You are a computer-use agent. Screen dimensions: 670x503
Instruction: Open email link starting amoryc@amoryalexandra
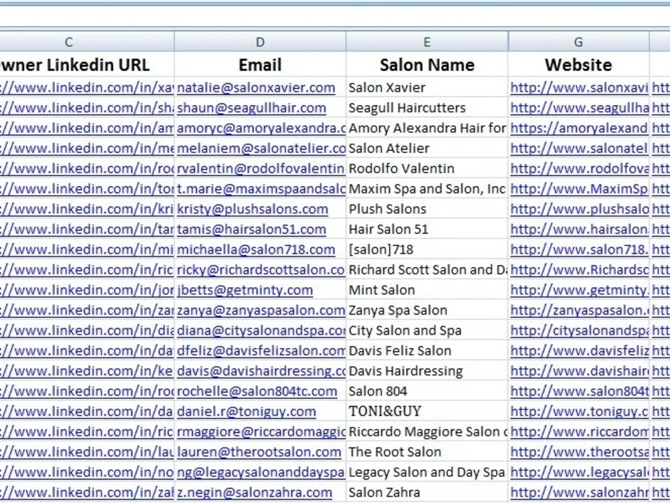[261, 128]
